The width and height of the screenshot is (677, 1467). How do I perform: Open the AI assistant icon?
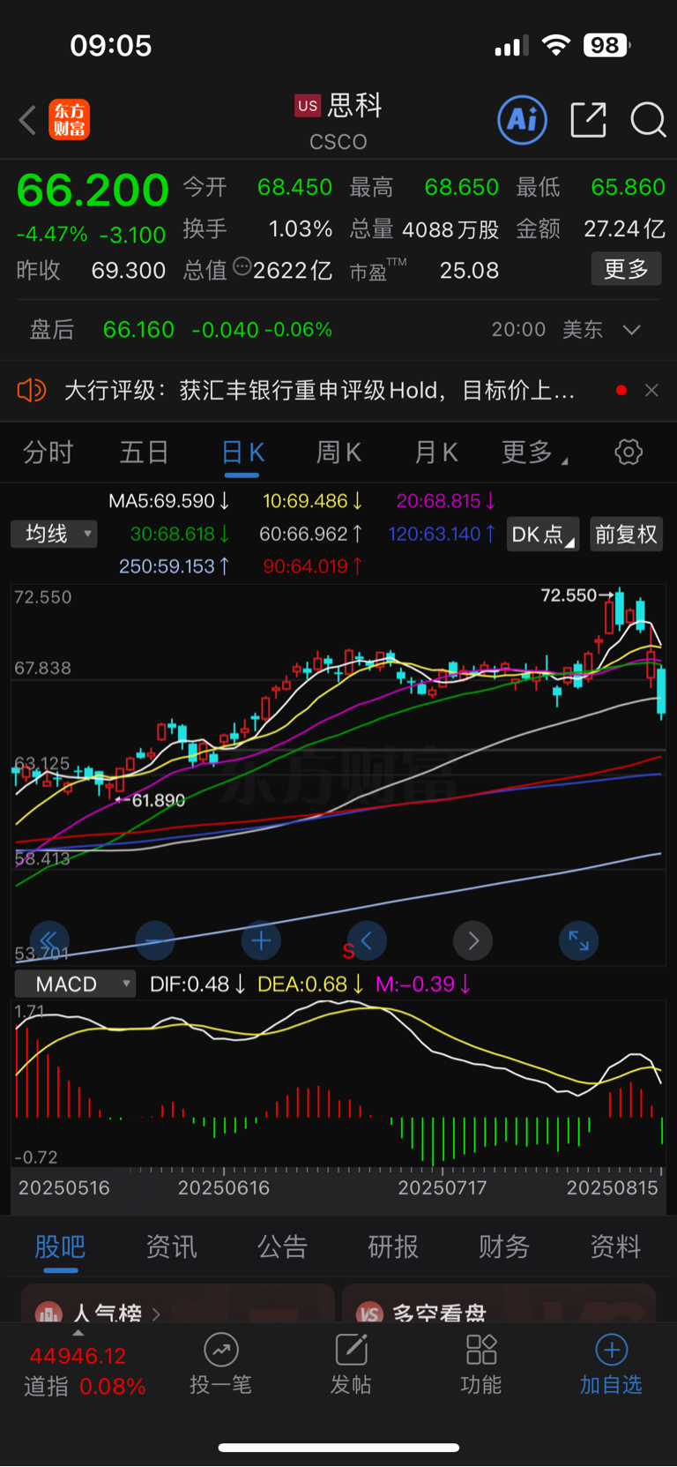[523, 120]
